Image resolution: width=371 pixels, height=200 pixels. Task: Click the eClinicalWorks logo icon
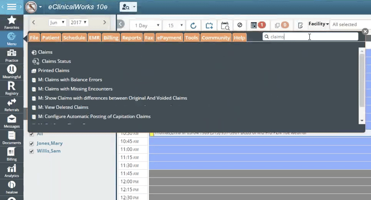click(x=31, y=7)
